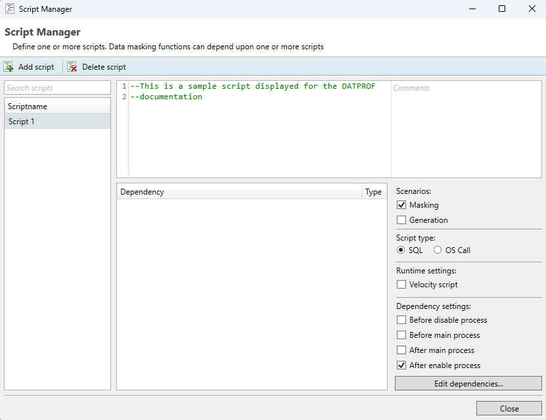
Task: Check After main process option
Action: pyautogui.click(x=401, y=350)
